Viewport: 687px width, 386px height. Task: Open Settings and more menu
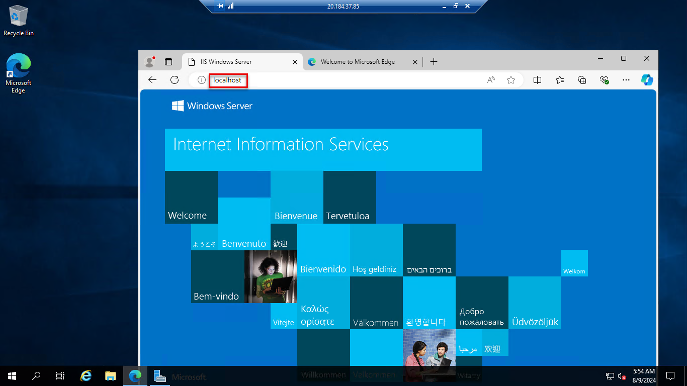coord(626,80)
